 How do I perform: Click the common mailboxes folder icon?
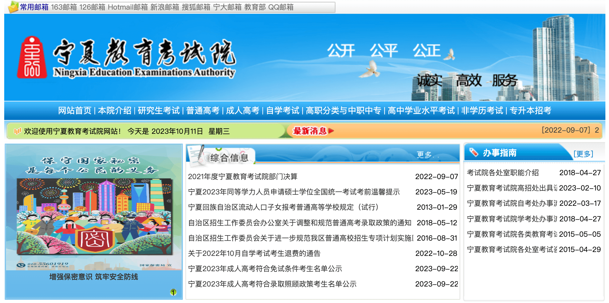pyautogui.click(x=13, y=7)
